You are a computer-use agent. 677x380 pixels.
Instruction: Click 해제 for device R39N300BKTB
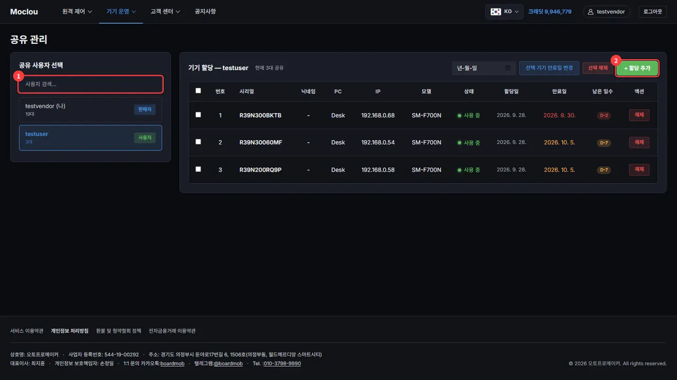639,115
